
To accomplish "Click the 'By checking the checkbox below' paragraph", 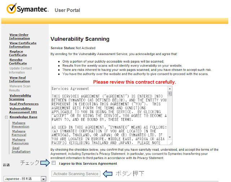I will (x=134, y=154).
